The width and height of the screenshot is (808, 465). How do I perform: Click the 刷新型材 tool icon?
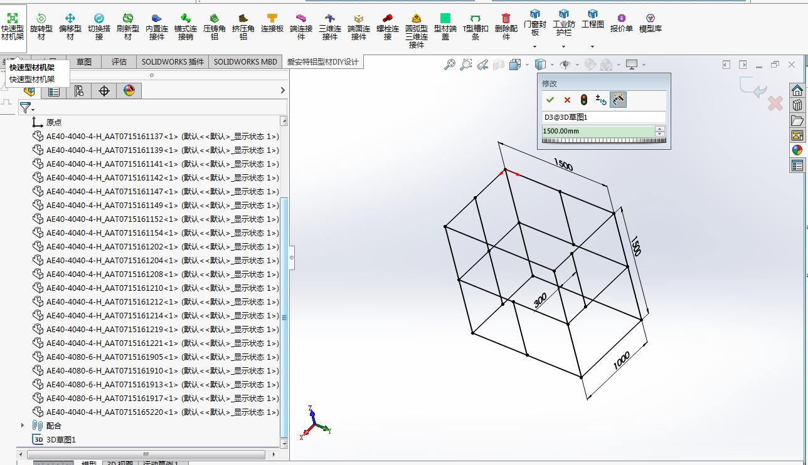click(x=128, y=18)
